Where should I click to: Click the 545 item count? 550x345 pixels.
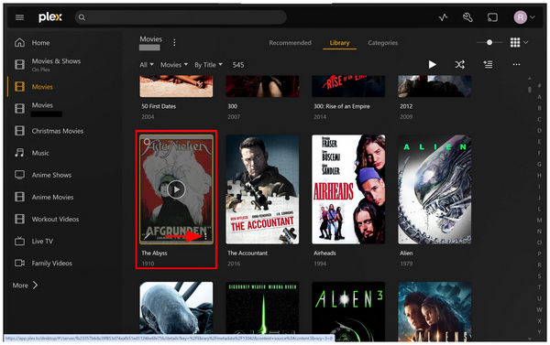[x=238, y=65]
